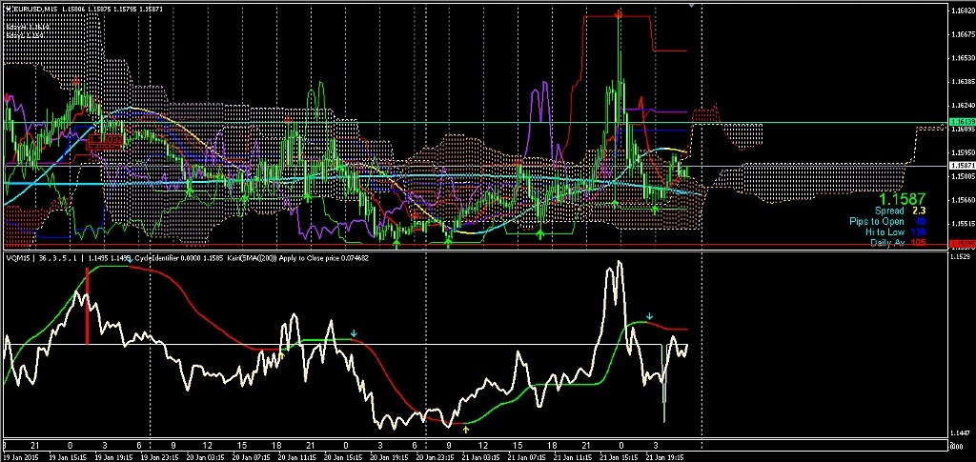This screenshot has width=976, height=462.
Task: Click the Daily Av label
Action: [x=887, y=241]
